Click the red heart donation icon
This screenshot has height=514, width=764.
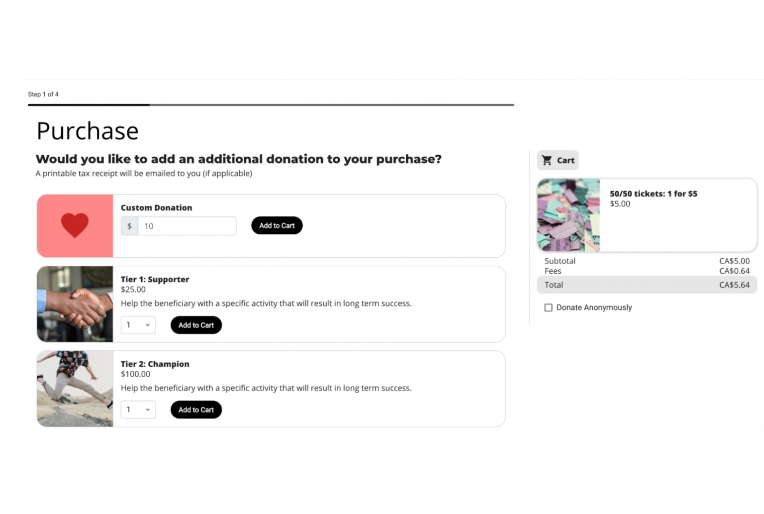[x=75, y=225]
